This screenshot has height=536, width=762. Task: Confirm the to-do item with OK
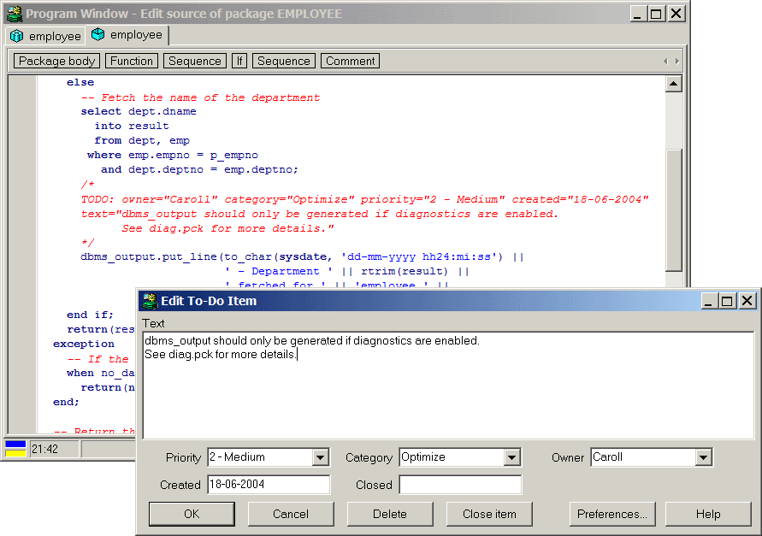pos(192,514)
